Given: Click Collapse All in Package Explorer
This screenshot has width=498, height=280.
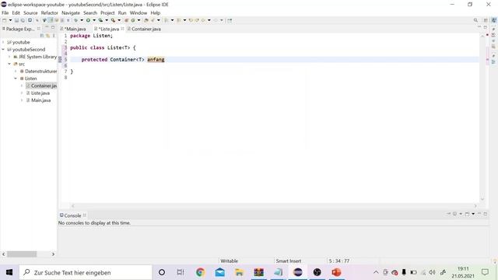Looking at the screenshot, I should click(42, 36).
